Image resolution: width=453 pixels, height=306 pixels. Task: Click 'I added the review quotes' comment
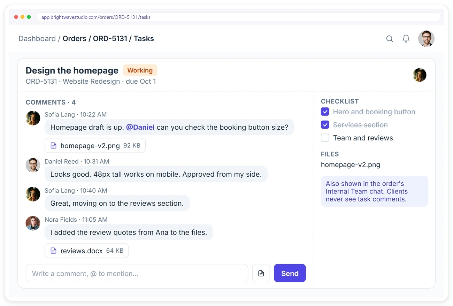(129, 232)
